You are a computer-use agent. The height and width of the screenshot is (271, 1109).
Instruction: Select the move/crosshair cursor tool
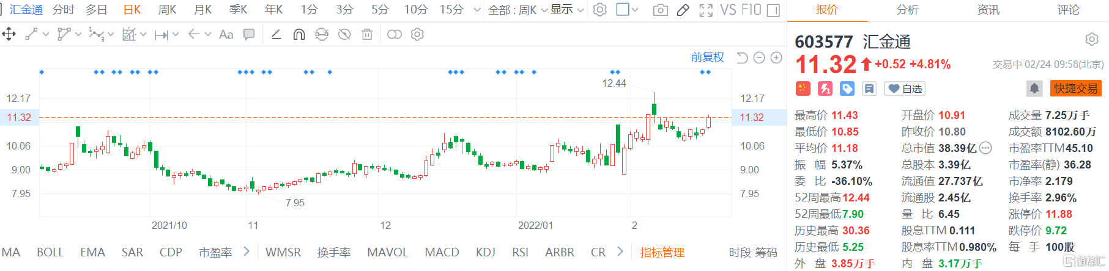(9, 34)
